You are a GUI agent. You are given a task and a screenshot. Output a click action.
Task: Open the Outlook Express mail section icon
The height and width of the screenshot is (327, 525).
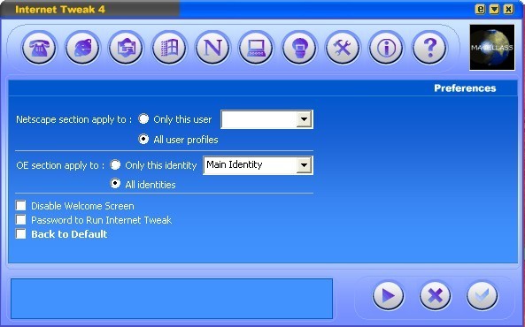pyautogui.click(x=126, y=48)
